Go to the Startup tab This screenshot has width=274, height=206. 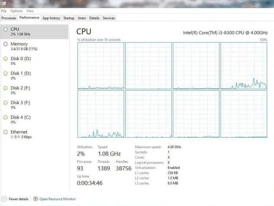[69, 18]
